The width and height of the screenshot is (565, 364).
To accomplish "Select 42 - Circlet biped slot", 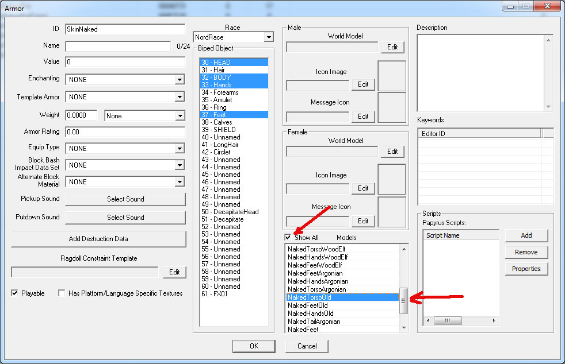I will point(234,152).
